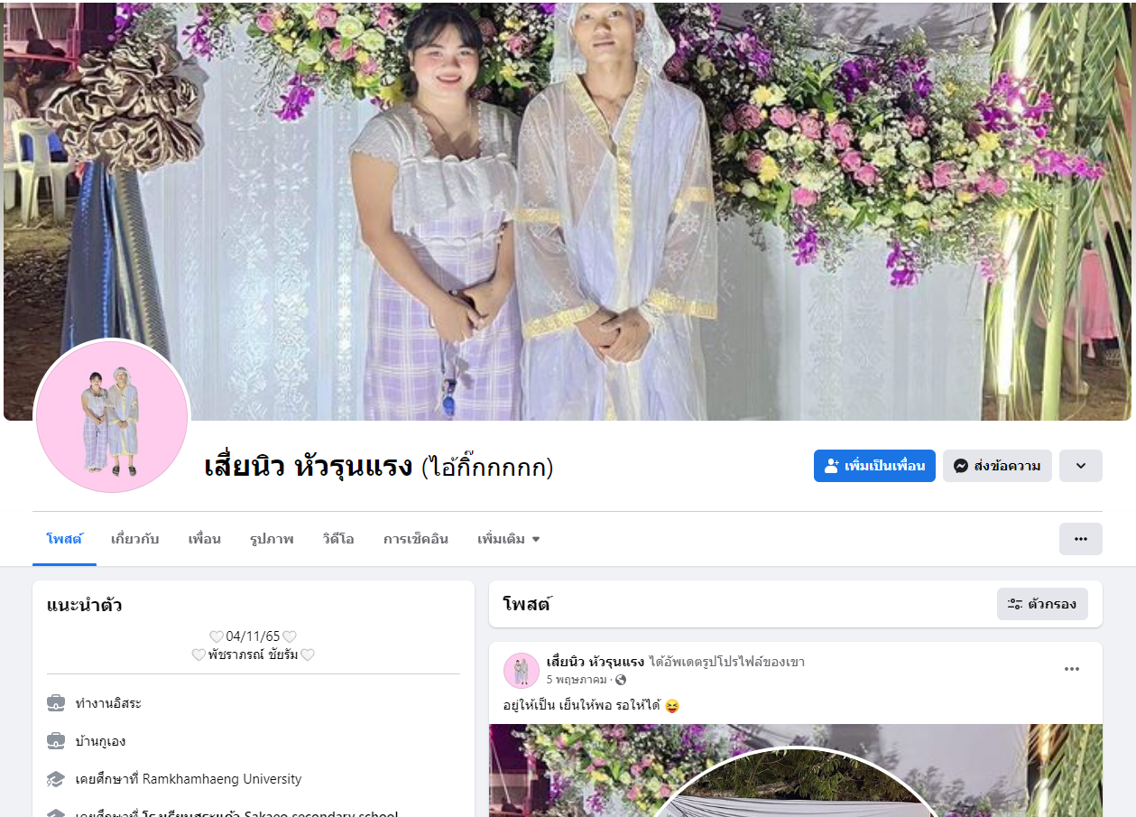Image resolution: width=1136 pixels, height=817 pixels.
Task: Expand the เพิ่มเติม dropdown tab
Action: click(509, 539)
